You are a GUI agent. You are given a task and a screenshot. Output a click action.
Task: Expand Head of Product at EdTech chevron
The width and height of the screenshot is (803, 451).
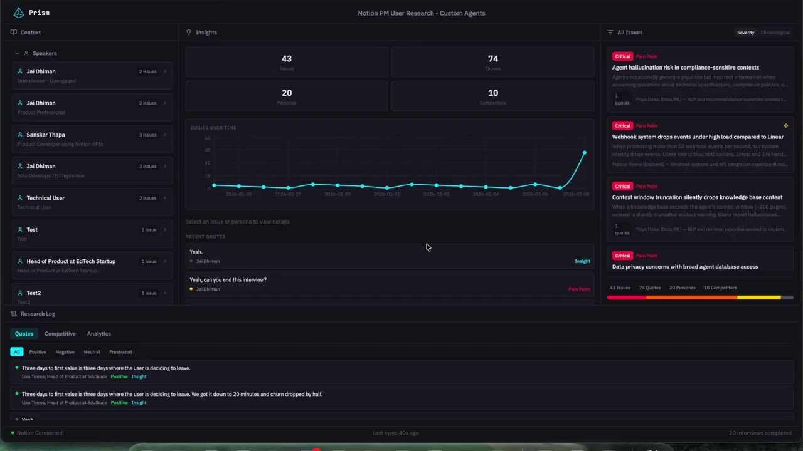[x=165, y=261]
